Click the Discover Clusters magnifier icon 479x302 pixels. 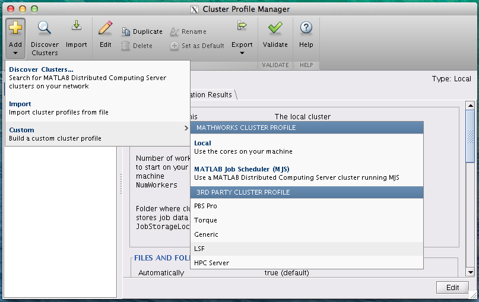pos(45,28)
